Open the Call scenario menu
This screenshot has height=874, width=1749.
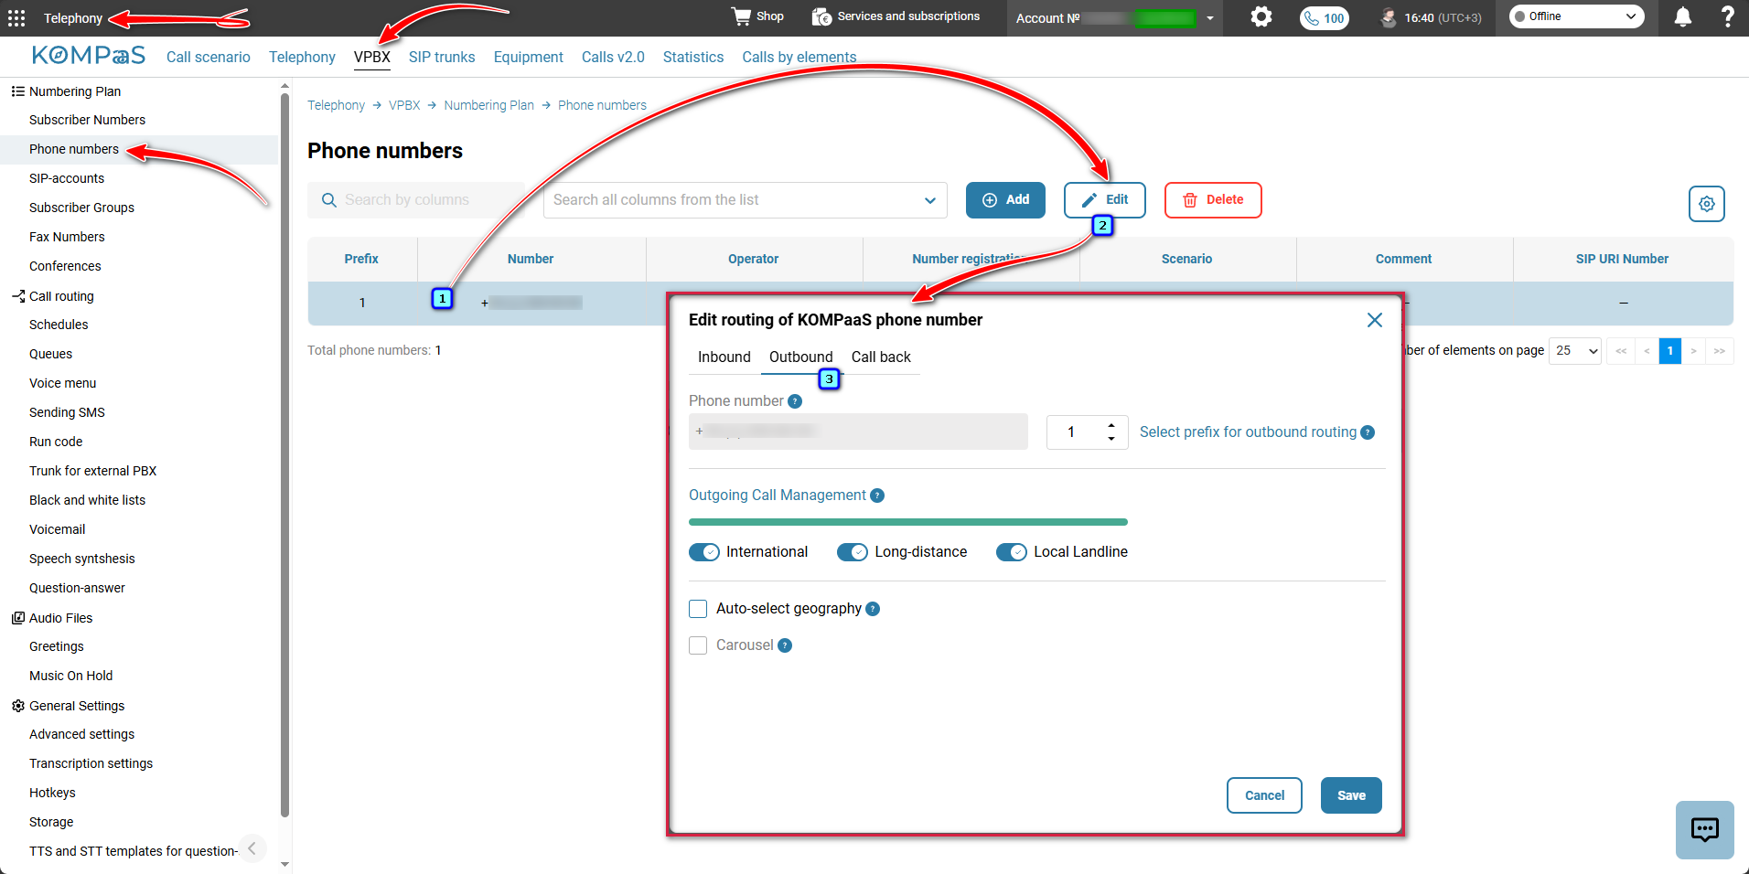(209, 57)
